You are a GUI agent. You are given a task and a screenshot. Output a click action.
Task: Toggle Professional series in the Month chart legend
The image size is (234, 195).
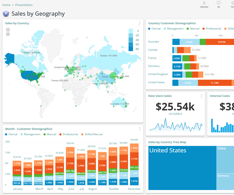click(x=68, y=134)
